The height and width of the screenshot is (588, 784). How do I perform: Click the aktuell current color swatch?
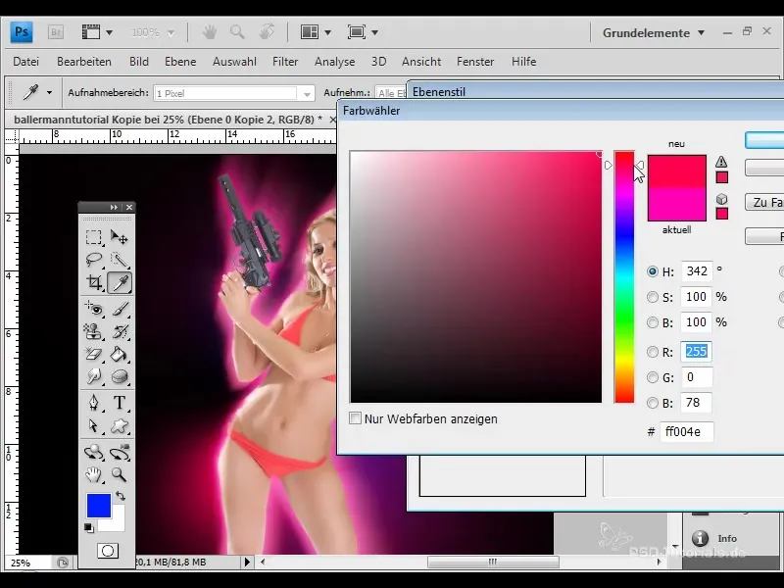(x=677, y=205)
